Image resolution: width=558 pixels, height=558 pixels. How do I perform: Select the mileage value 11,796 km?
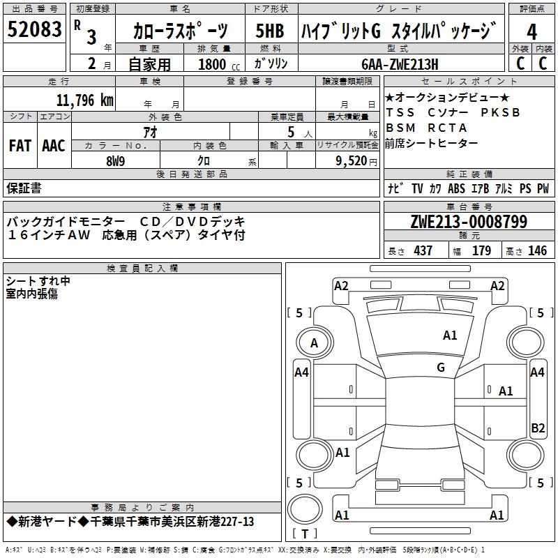[84, 100]
